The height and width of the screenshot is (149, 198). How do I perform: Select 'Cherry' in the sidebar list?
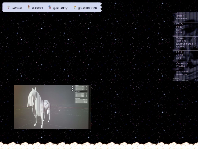coord(181,47)
